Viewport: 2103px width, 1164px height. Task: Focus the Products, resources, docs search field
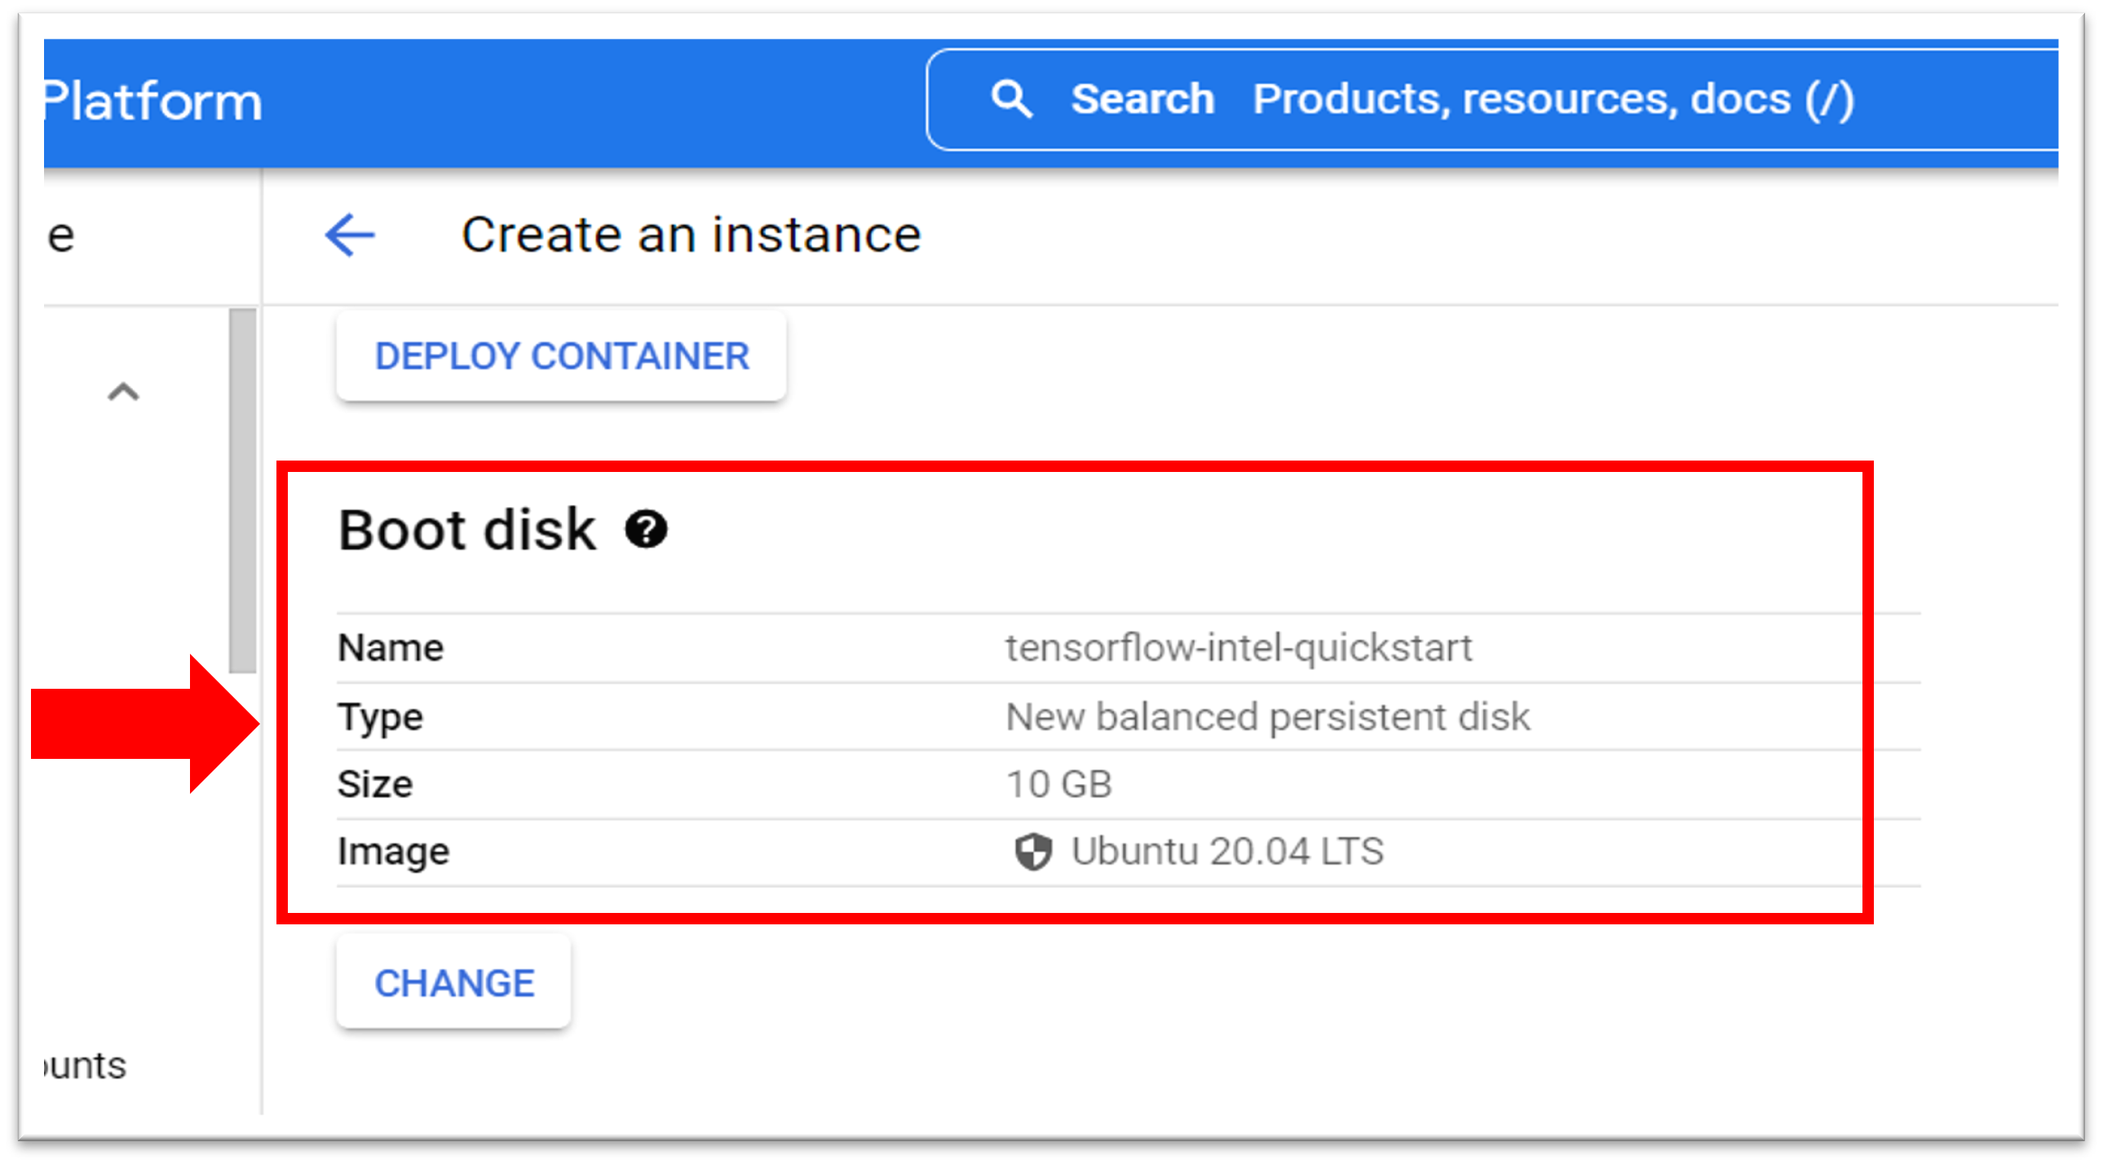[1553, 99]
